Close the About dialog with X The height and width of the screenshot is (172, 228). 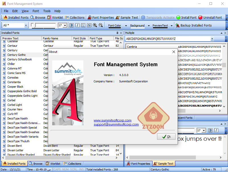point(174,52)
